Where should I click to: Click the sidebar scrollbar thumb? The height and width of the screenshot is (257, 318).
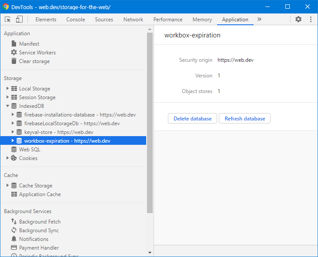pyautogui.click(x=150, y=123)
